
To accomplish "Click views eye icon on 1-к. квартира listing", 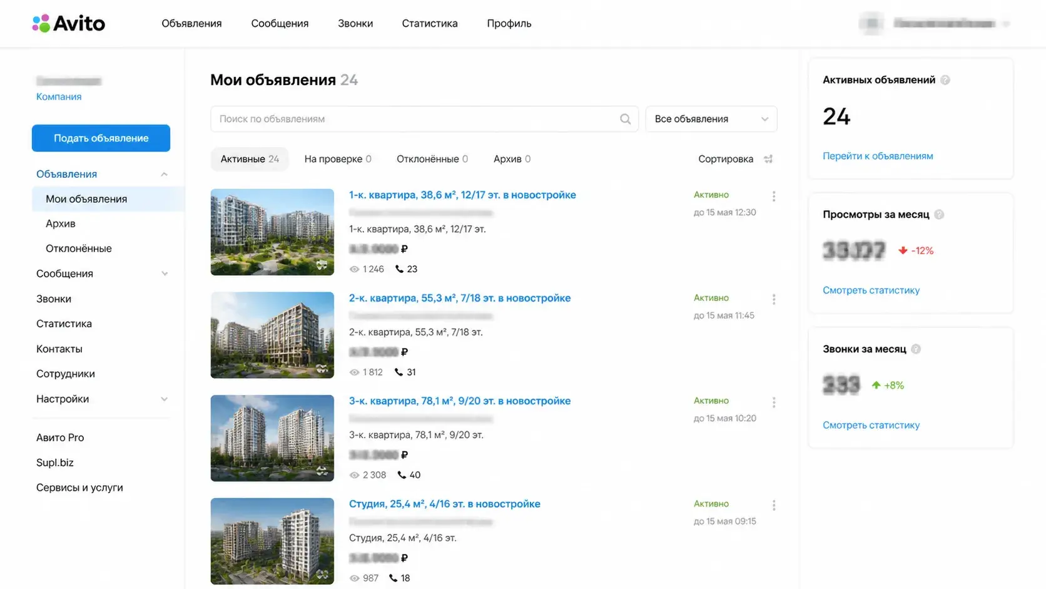I will point(354,269).
